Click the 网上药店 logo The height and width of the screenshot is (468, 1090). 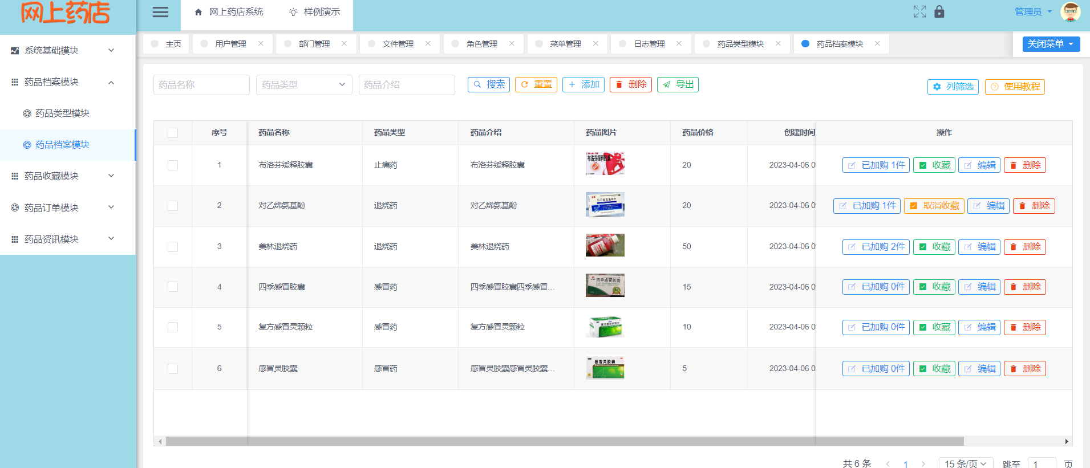click(66, 13)
